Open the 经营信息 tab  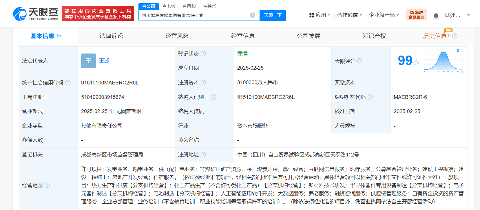[243, 36]
